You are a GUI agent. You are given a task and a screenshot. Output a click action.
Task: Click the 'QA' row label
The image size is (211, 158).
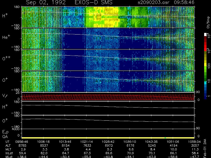(x=5, y=137)
